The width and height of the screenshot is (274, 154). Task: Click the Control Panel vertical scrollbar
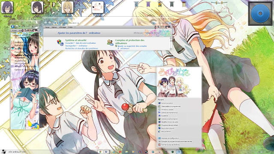[x=171, y=43]
